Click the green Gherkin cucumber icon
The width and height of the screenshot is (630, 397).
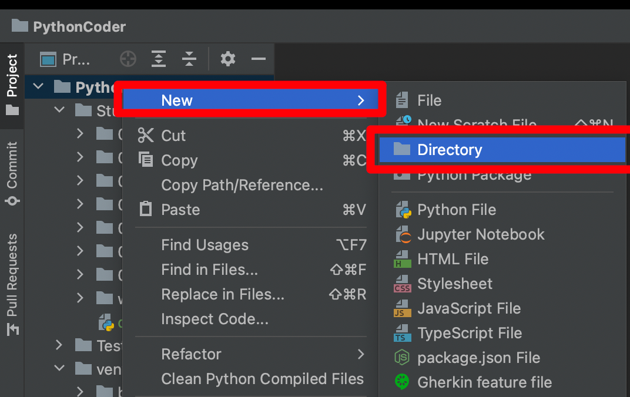pyautogui.click(x=402, y=382)
